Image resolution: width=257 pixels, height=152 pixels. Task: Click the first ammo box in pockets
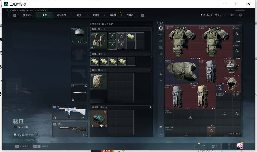point(95,61)
